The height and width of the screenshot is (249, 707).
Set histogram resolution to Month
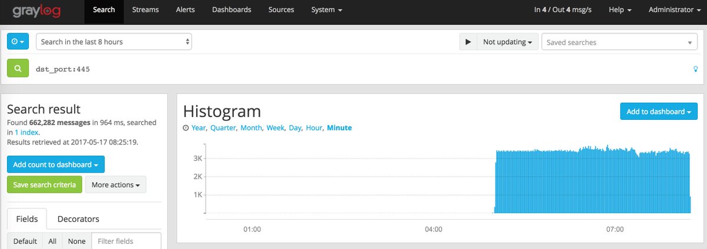point(252,127)
